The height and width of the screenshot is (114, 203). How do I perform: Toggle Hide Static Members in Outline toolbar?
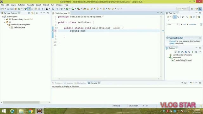(x=189, y=52)
